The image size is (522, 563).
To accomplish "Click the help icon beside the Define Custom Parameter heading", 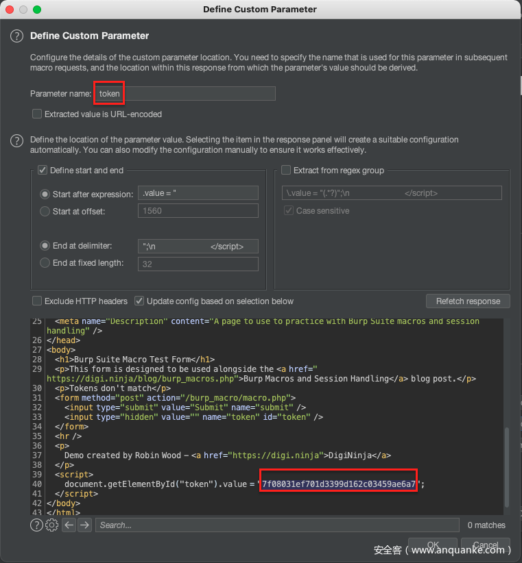I will (16, 36).
